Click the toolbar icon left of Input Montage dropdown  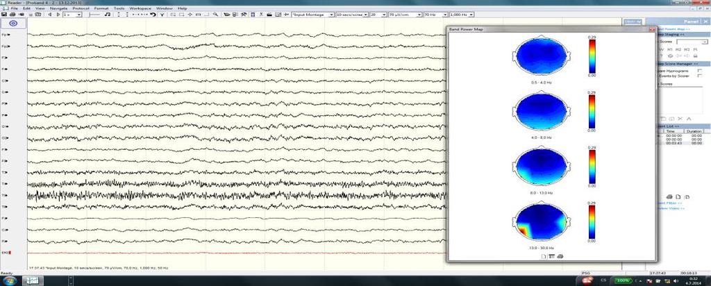pos(287,15)
